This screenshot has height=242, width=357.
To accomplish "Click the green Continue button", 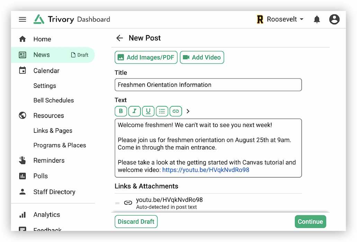I will point(310,222).
